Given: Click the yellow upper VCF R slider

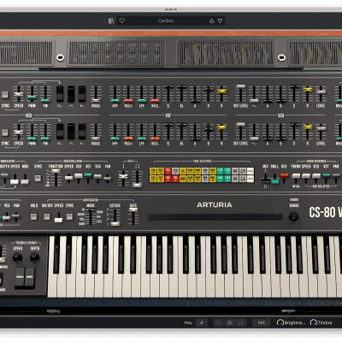Looking at the screenshot, I should click(x=221, y=91).
